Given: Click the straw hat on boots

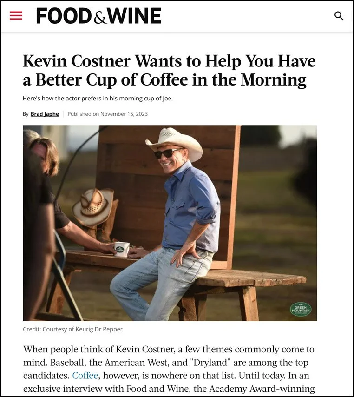Looking at the screenshot, I should click(93, 206).
